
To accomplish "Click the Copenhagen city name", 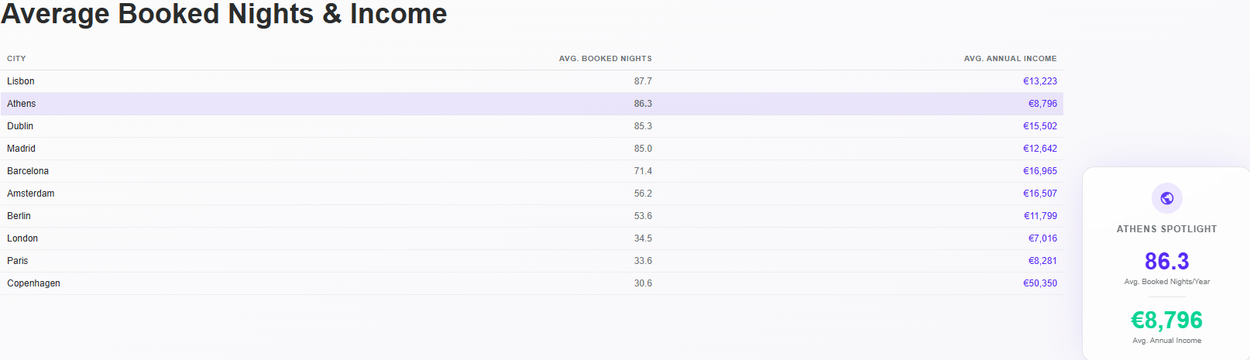I will 34,283.
